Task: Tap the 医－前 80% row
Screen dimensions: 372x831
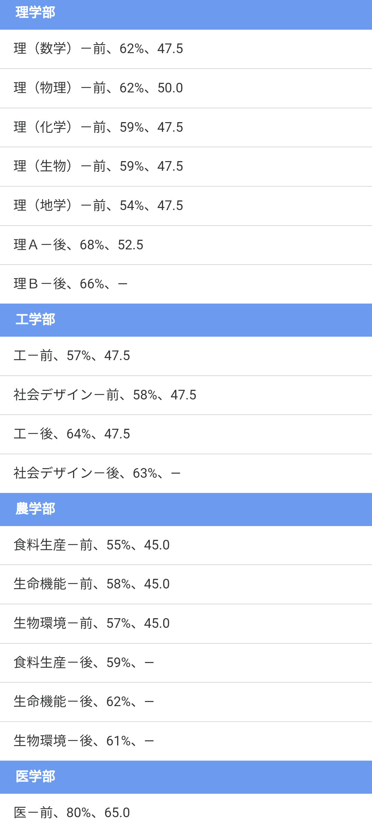Action: coord(186,812)
